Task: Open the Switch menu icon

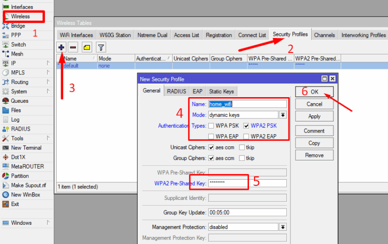Action: (6, 45)
